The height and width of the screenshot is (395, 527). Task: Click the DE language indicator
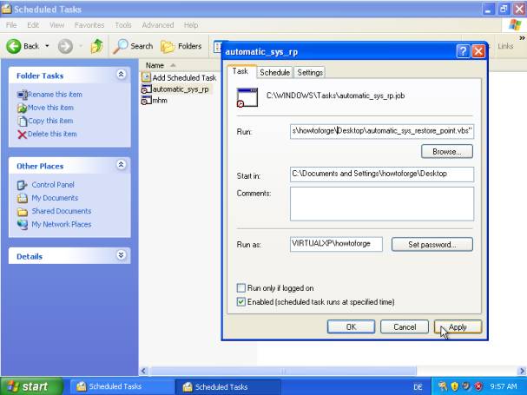tap(418, 387)
